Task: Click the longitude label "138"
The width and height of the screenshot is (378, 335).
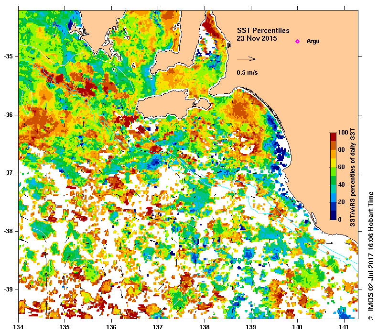Action: pyautogui.click(x=205, y=327)
